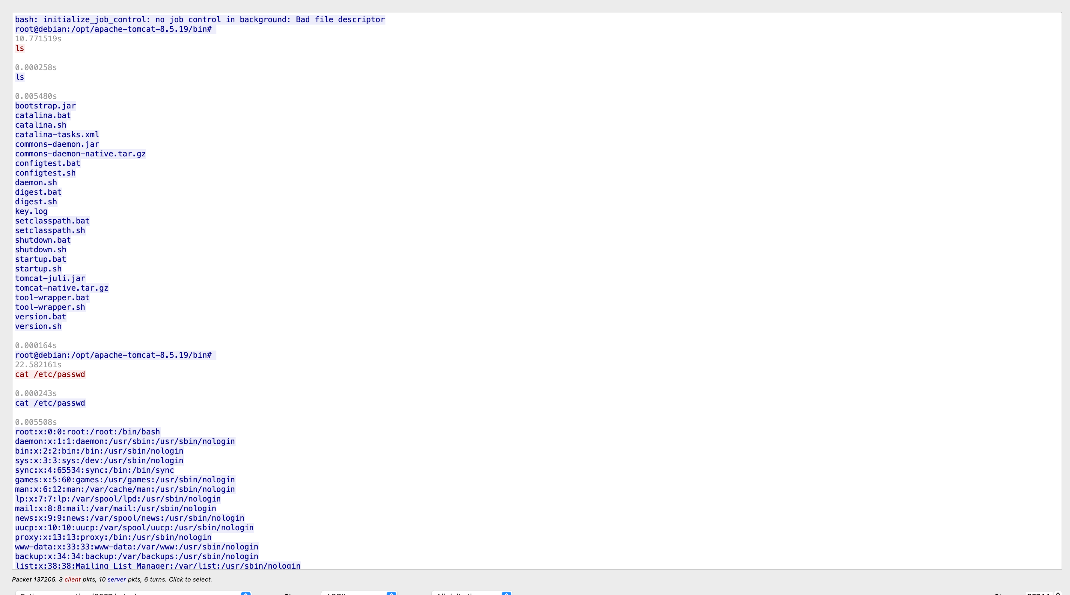Select the setclasspath.bat line
Screen dimensions: 1070x595
[52, 221]
